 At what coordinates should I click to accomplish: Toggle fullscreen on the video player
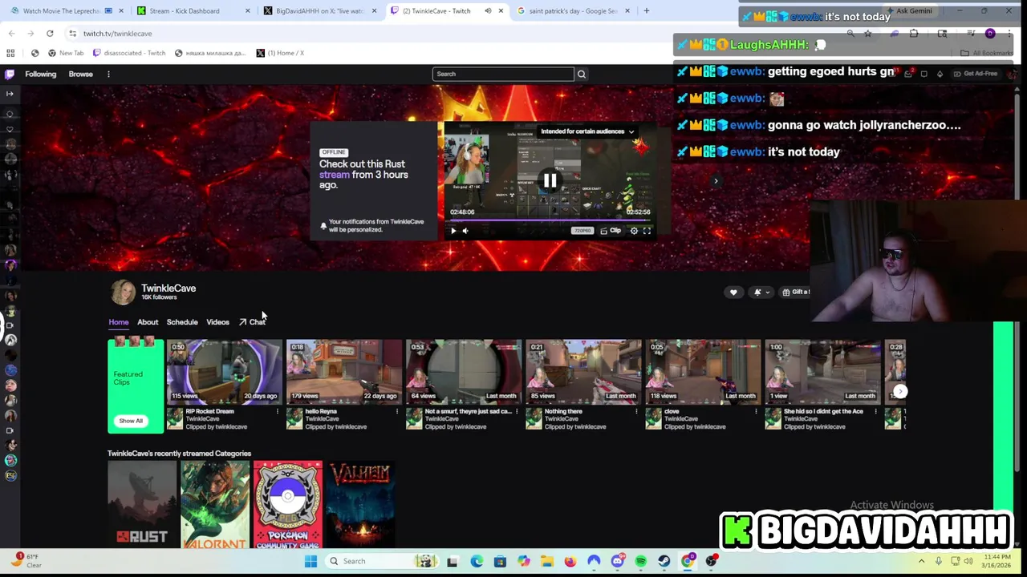[x=647, y=231]
